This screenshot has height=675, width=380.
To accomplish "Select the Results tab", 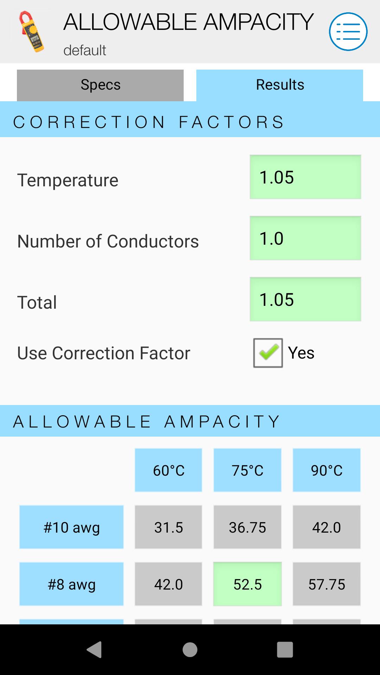I will click(280, 85).
